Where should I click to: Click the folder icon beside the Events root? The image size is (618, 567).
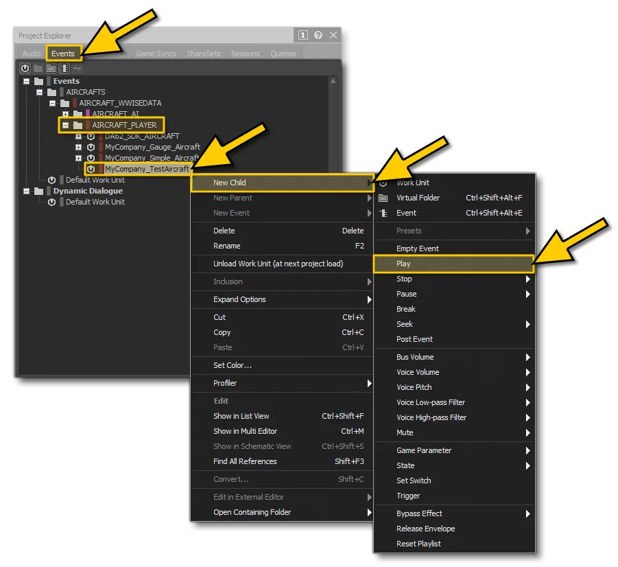(x=38, y=81)
